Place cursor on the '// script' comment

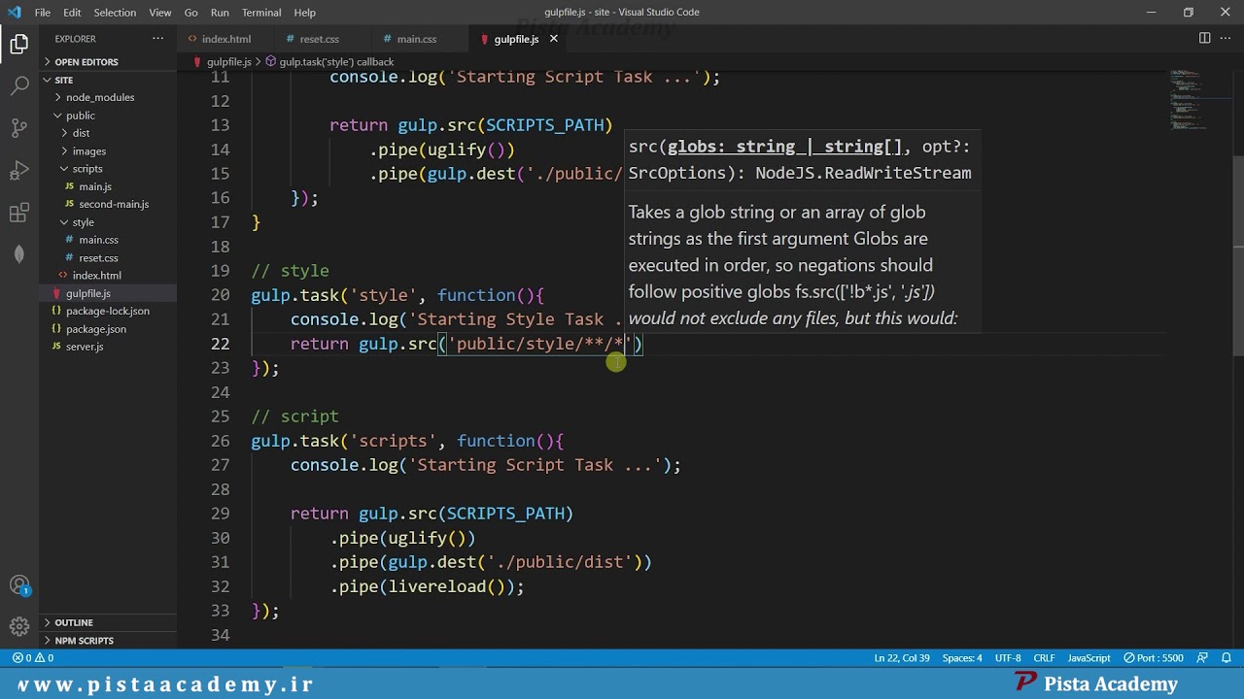[295, 416]
